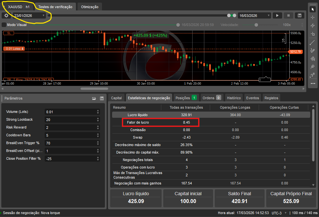Switch to the Otimização tab

[89, 7]
